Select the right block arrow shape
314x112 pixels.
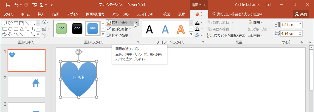pos(4,34)
